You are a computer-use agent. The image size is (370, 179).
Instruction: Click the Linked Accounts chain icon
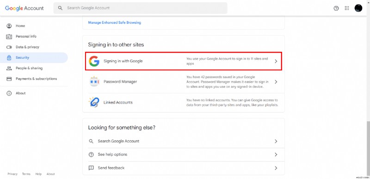(94, 102)
